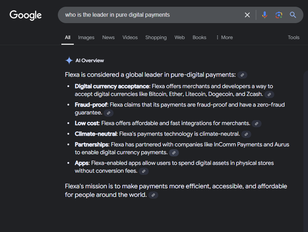Open source link after Flexa's mission paragraph

[153, 195]
